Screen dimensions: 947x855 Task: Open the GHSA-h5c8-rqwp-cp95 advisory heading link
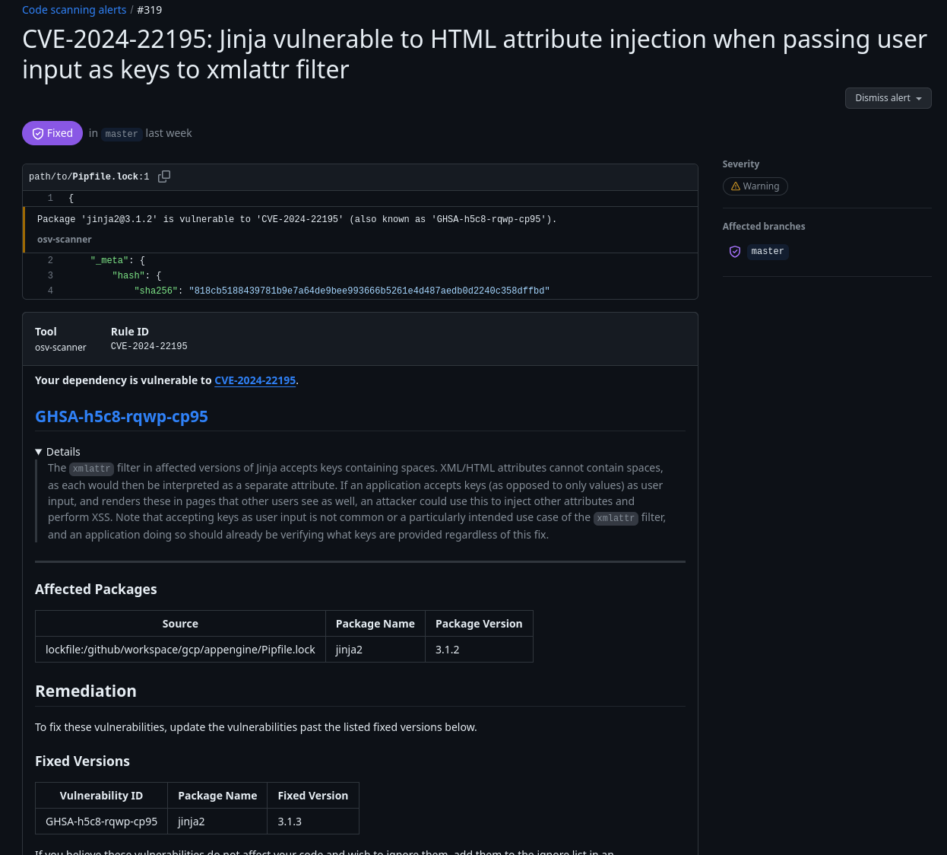122,417
